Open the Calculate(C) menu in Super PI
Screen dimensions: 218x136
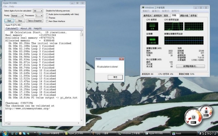click(12, 29)
